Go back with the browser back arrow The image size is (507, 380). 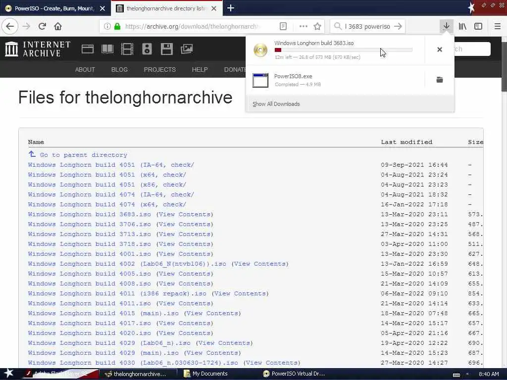pos(10,26)
